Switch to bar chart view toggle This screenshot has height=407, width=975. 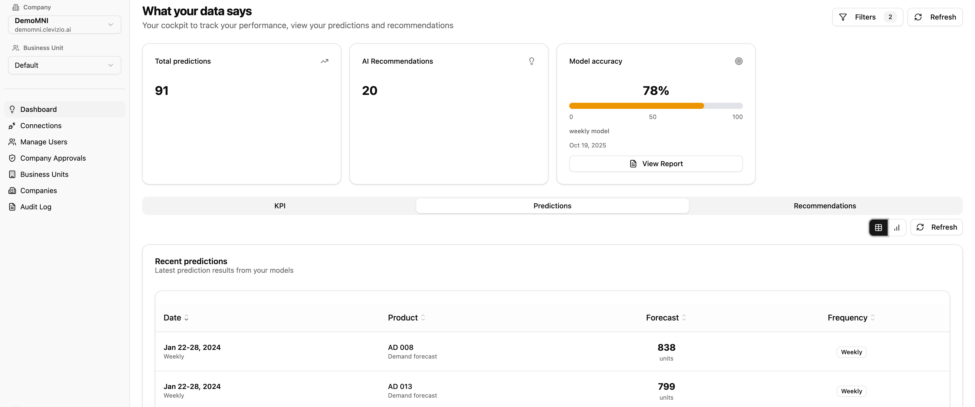pos(897,227)
